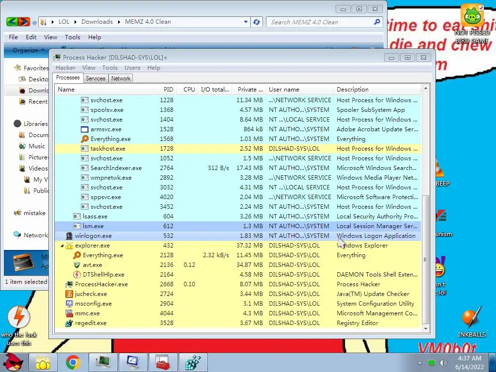Open the Process Hacker taskbar icon
This screenshot has width=496, height=372.
coord(103,362)
